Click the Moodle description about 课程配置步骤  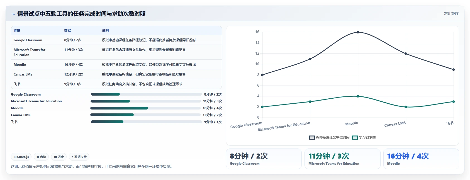pyautogui.click(x=149, y=65)
